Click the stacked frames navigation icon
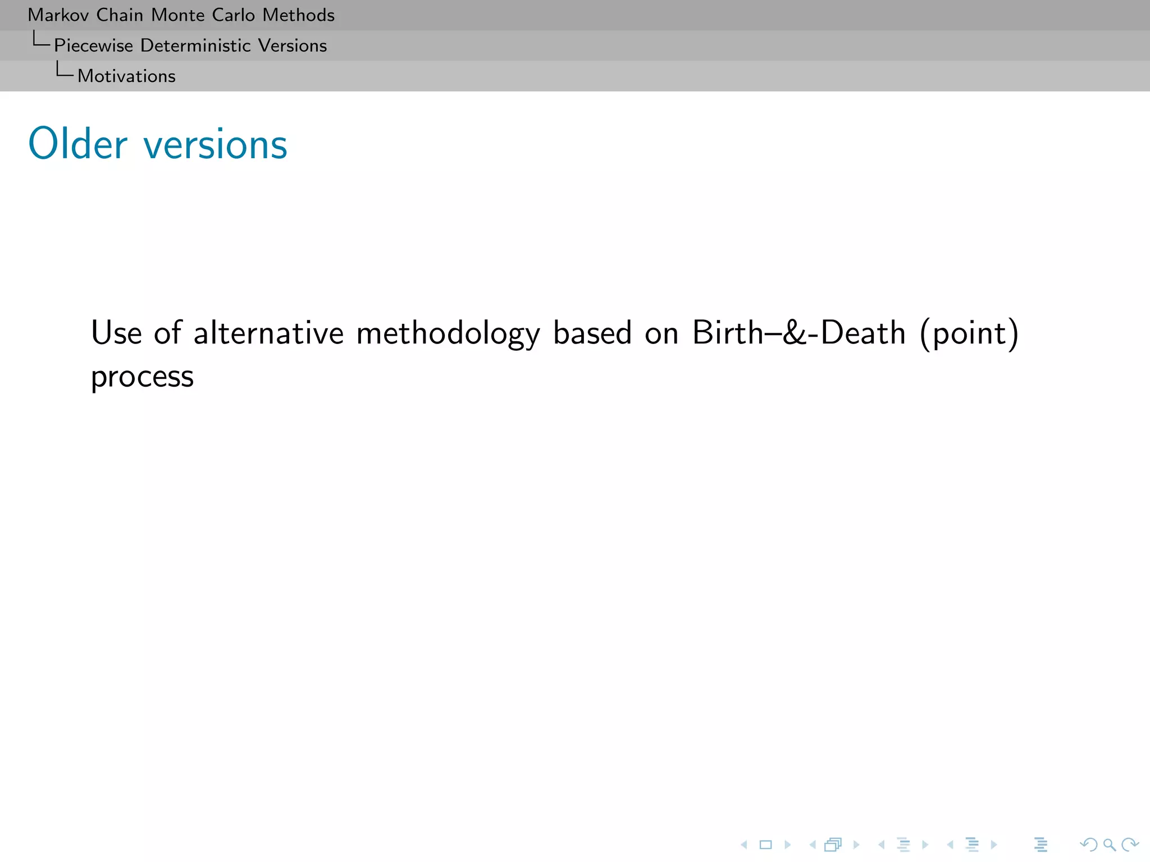Screen dimensions: 1150x862 click(x=833, y=845)
